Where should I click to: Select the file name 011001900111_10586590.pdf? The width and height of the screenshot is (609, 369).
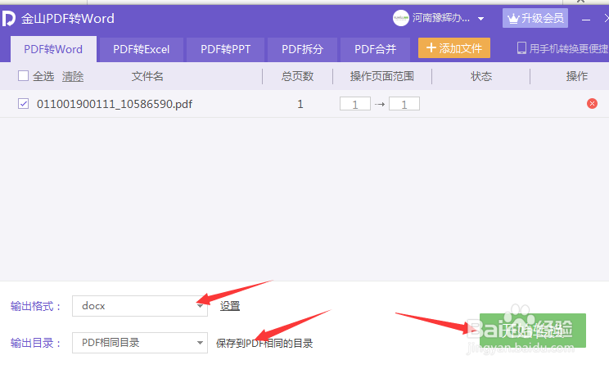click(x=115, y=104)
